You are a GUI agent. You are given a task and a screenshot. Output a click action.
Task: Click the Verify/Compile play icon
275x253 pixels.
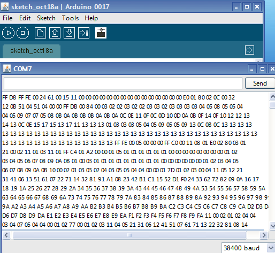pos(8,33)
